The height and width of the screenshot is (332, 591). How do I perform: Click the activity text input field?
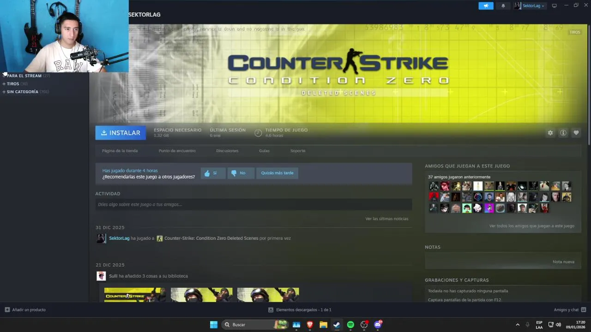point(253,204)
